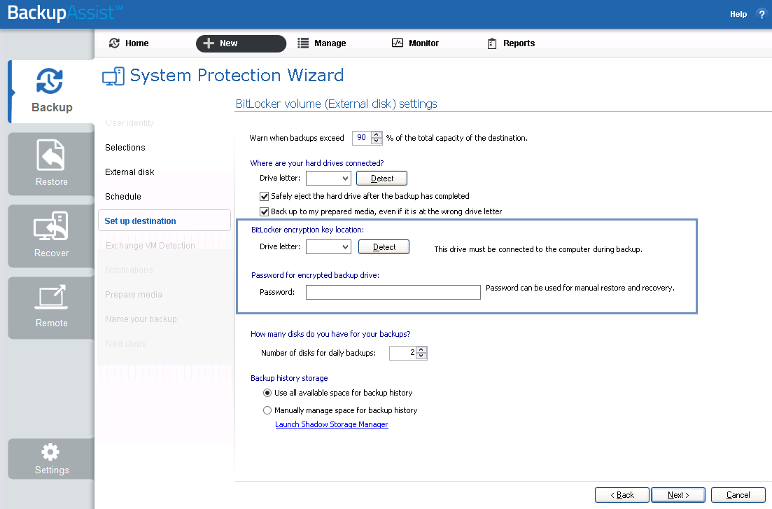Click Detect for BitLocker encryption key location
The height and width of the screenshot is (509, 772).
(384, 247)
